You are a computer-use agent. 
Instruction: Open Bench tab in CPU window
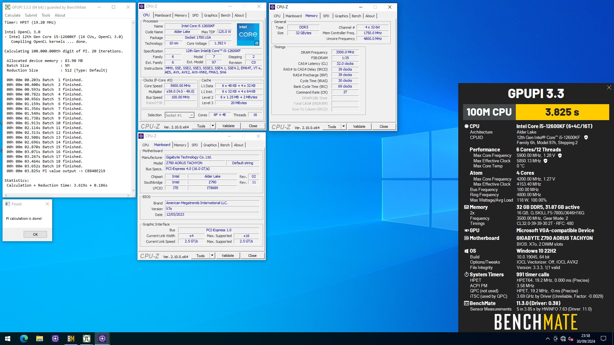pos(225,15)
